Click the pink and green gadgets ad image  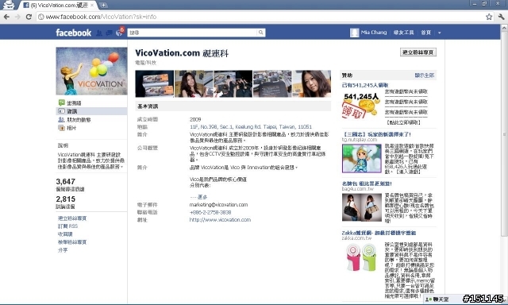(x=362, y=257)
